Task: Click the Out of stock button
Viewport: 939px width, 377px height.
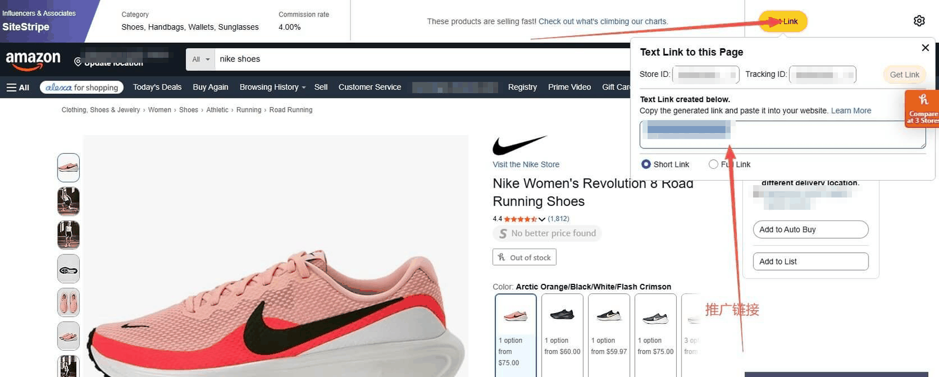Action: (x=525, y=257)
